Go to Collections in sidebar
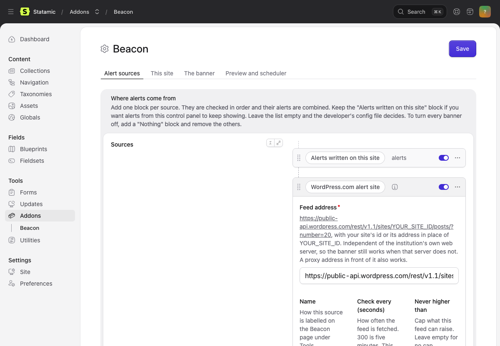Screen dimensions: 500x346 point(35,71)
